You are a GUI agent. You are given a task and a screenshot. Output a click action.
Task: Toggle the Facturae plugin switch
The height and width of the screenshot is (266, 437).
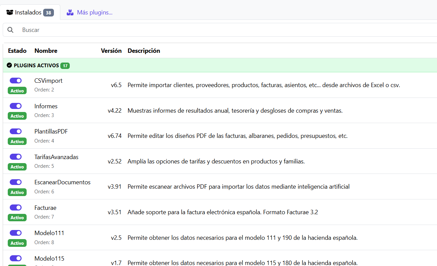pyautogui.click(x=15, y=207)
